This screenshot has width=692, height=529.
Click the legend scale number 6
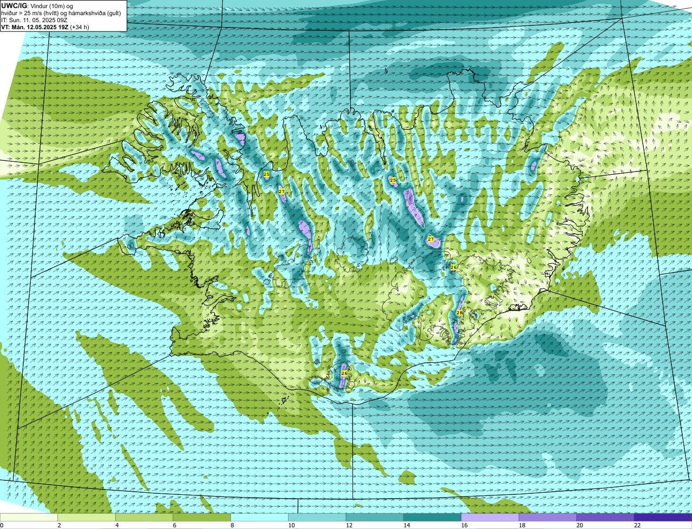[x=175, y=525]
